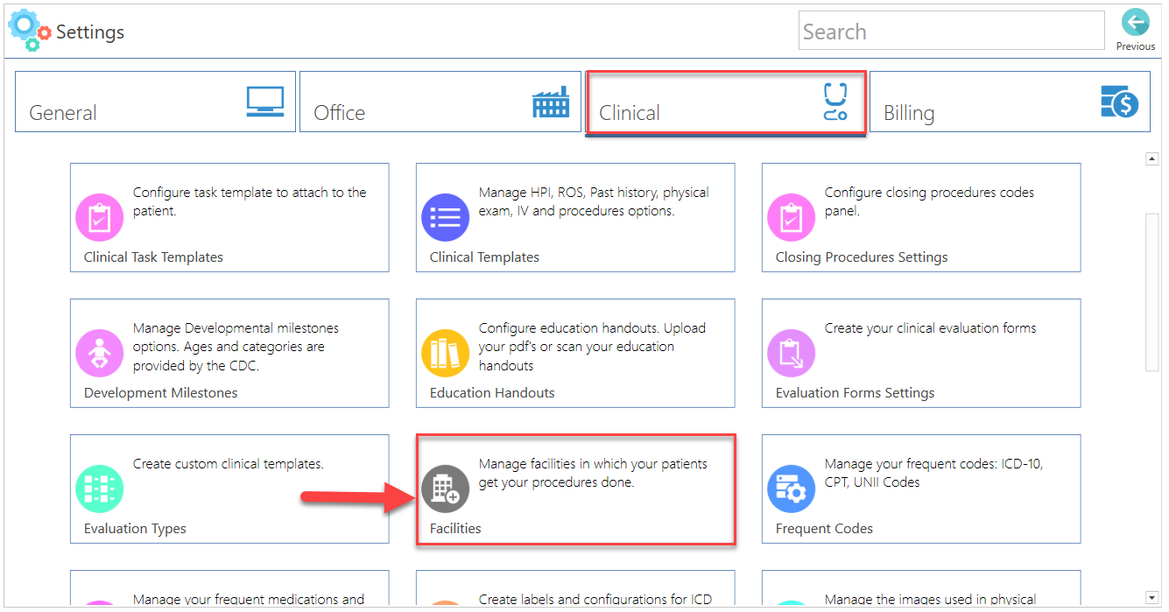This screenshot has height=612, width=1169.
Task: Click 'Manage your frequent medications and' card
Action: [x=229, y=588]
